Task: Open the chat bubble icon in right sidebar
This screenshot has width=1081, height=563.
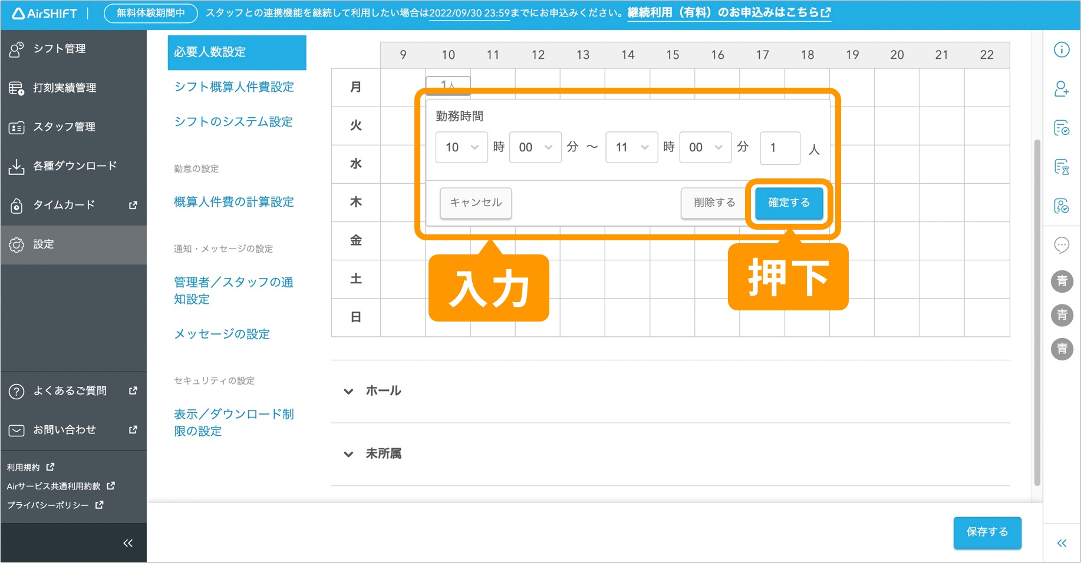Action: point(1062,244)
